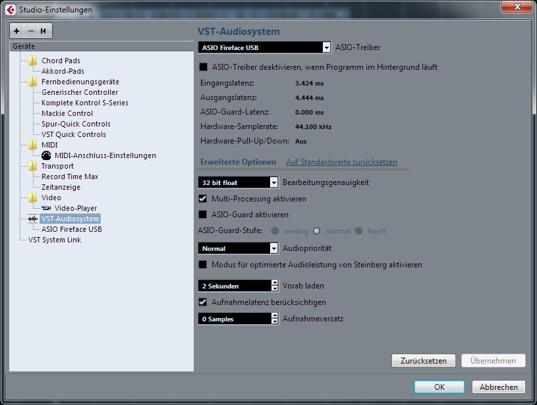Viewport: 537px width, 405px height.
Task: Click the Aufnahmeversatz samples field
Action: click(234, 319)
